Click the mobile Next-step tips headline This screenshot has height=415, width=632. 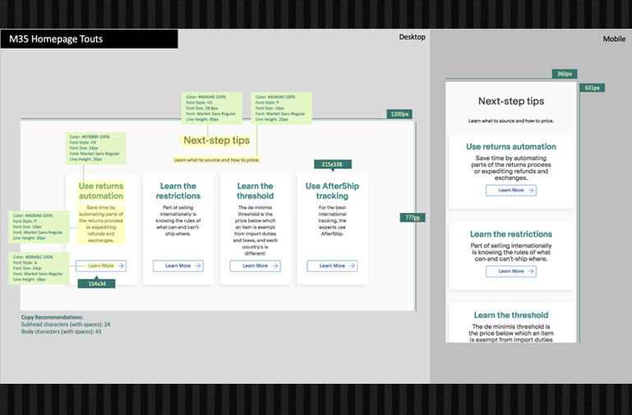click(510, 101)
